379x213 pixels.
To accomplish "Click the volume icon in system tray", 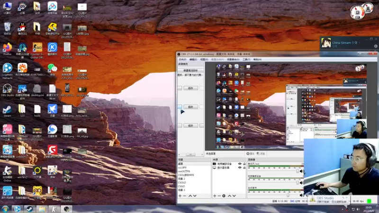I will click(x=358, y=209).
